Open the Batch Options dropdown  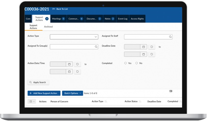72,93
